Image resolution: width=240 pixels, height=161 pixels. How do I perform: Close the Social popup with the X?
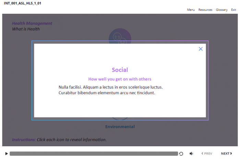201,49
